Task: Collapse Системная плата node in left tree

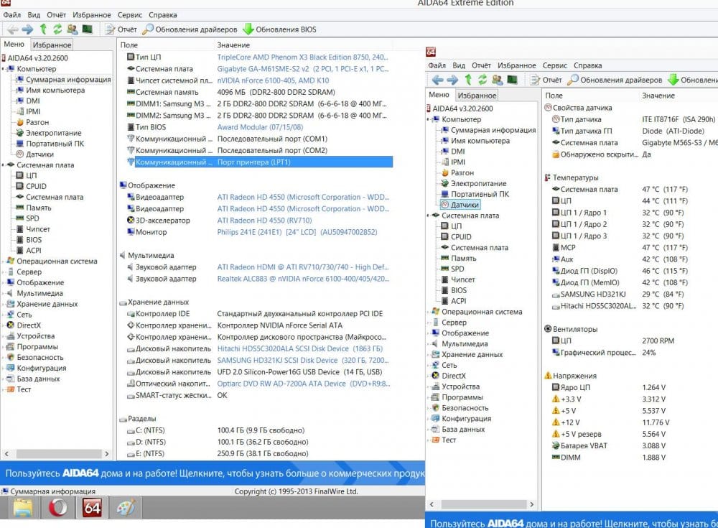Action: (x=3, y=165)
